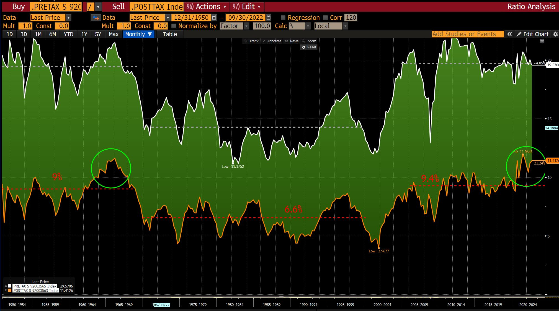The height and width of the screenshot is (311, 559).
Task: Select the 1M range tab
Action: click(38, 34)
